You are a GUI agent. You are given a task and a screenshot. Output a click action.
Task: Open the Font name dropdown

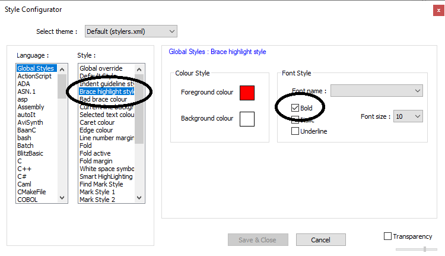pyautogui.click(x=377, y=91)
